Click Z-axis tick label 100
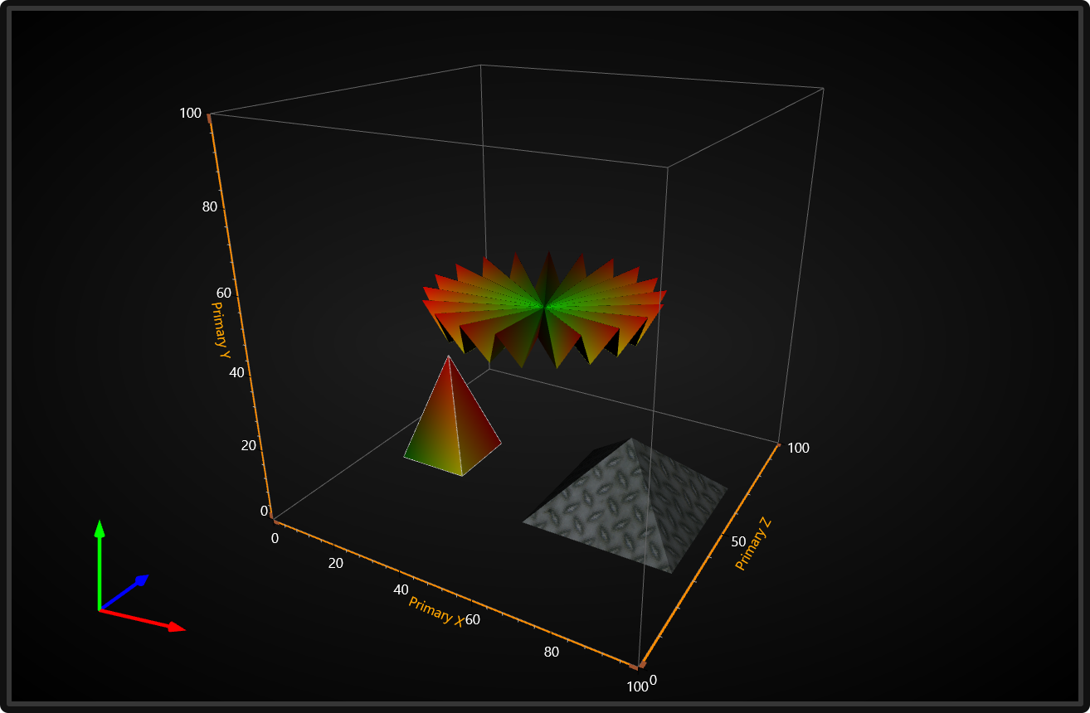The image size is (1090, 713). coord(798,448)
